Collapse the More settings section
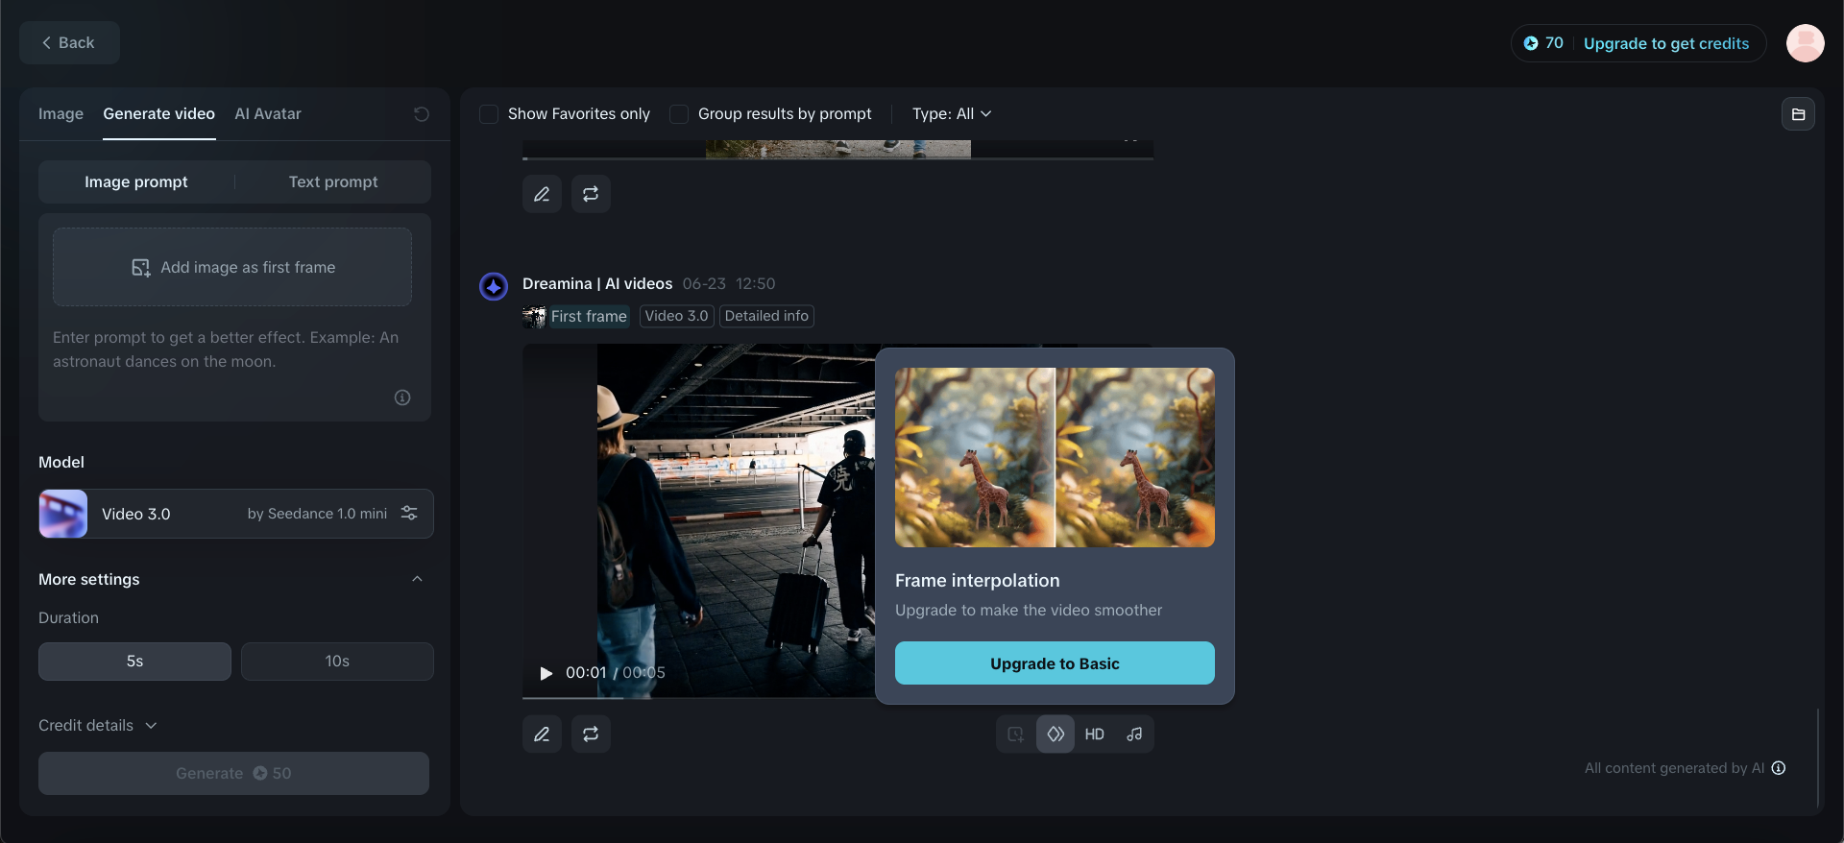This screenshot has width=1844, height=843. [x=417, y=579]
